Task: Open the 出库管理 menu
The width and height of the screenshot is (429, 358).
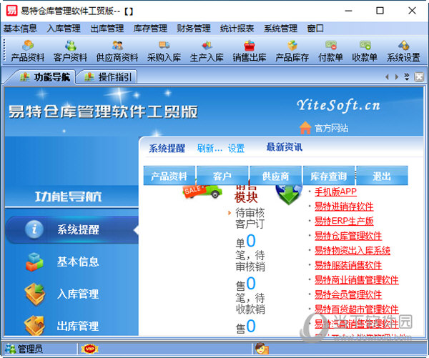Action: tap(107, 28)
